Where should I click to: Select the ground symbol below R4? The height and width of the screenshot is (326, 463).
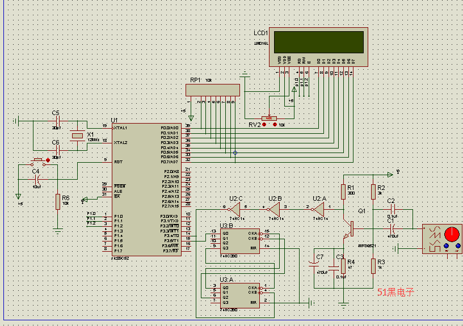(x=343, y=306)
